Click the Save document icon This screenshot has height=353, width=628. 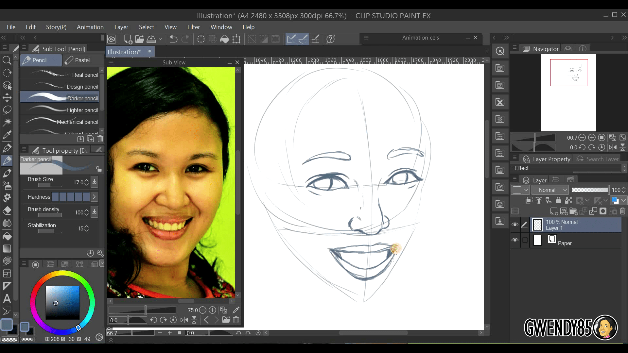point(151,39)
